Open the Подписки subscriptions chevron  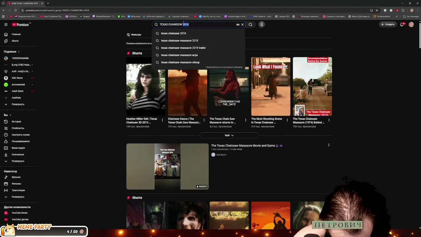point(19,52)
